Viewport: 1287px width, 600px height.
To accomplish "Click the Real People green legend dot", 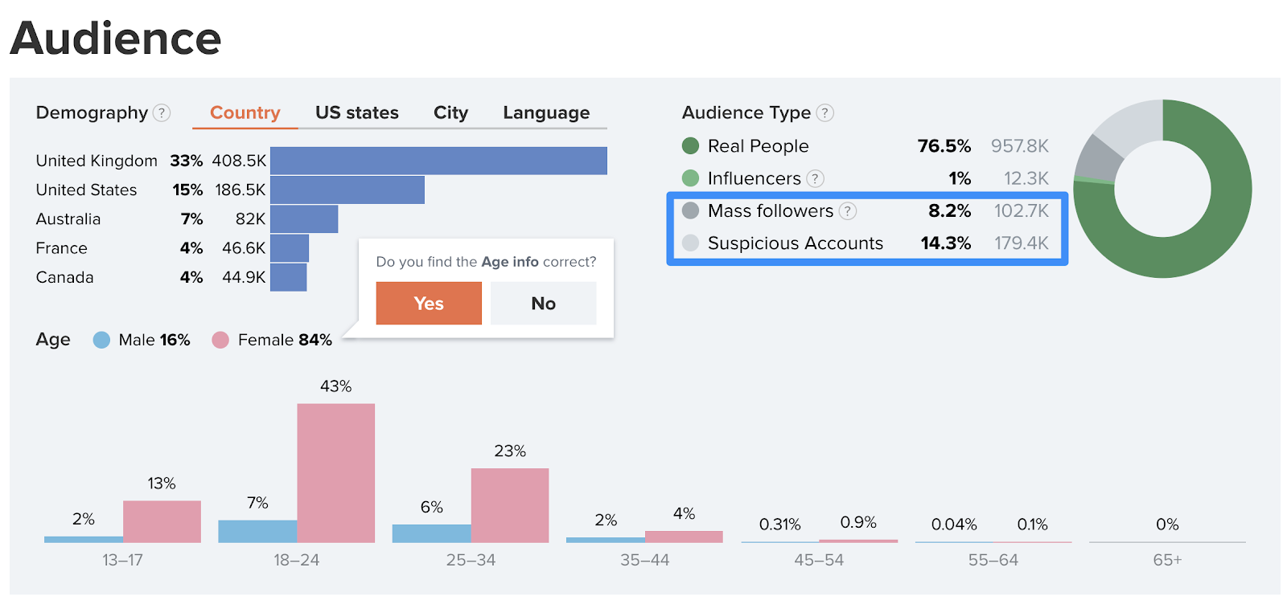I will pos(690,146).
